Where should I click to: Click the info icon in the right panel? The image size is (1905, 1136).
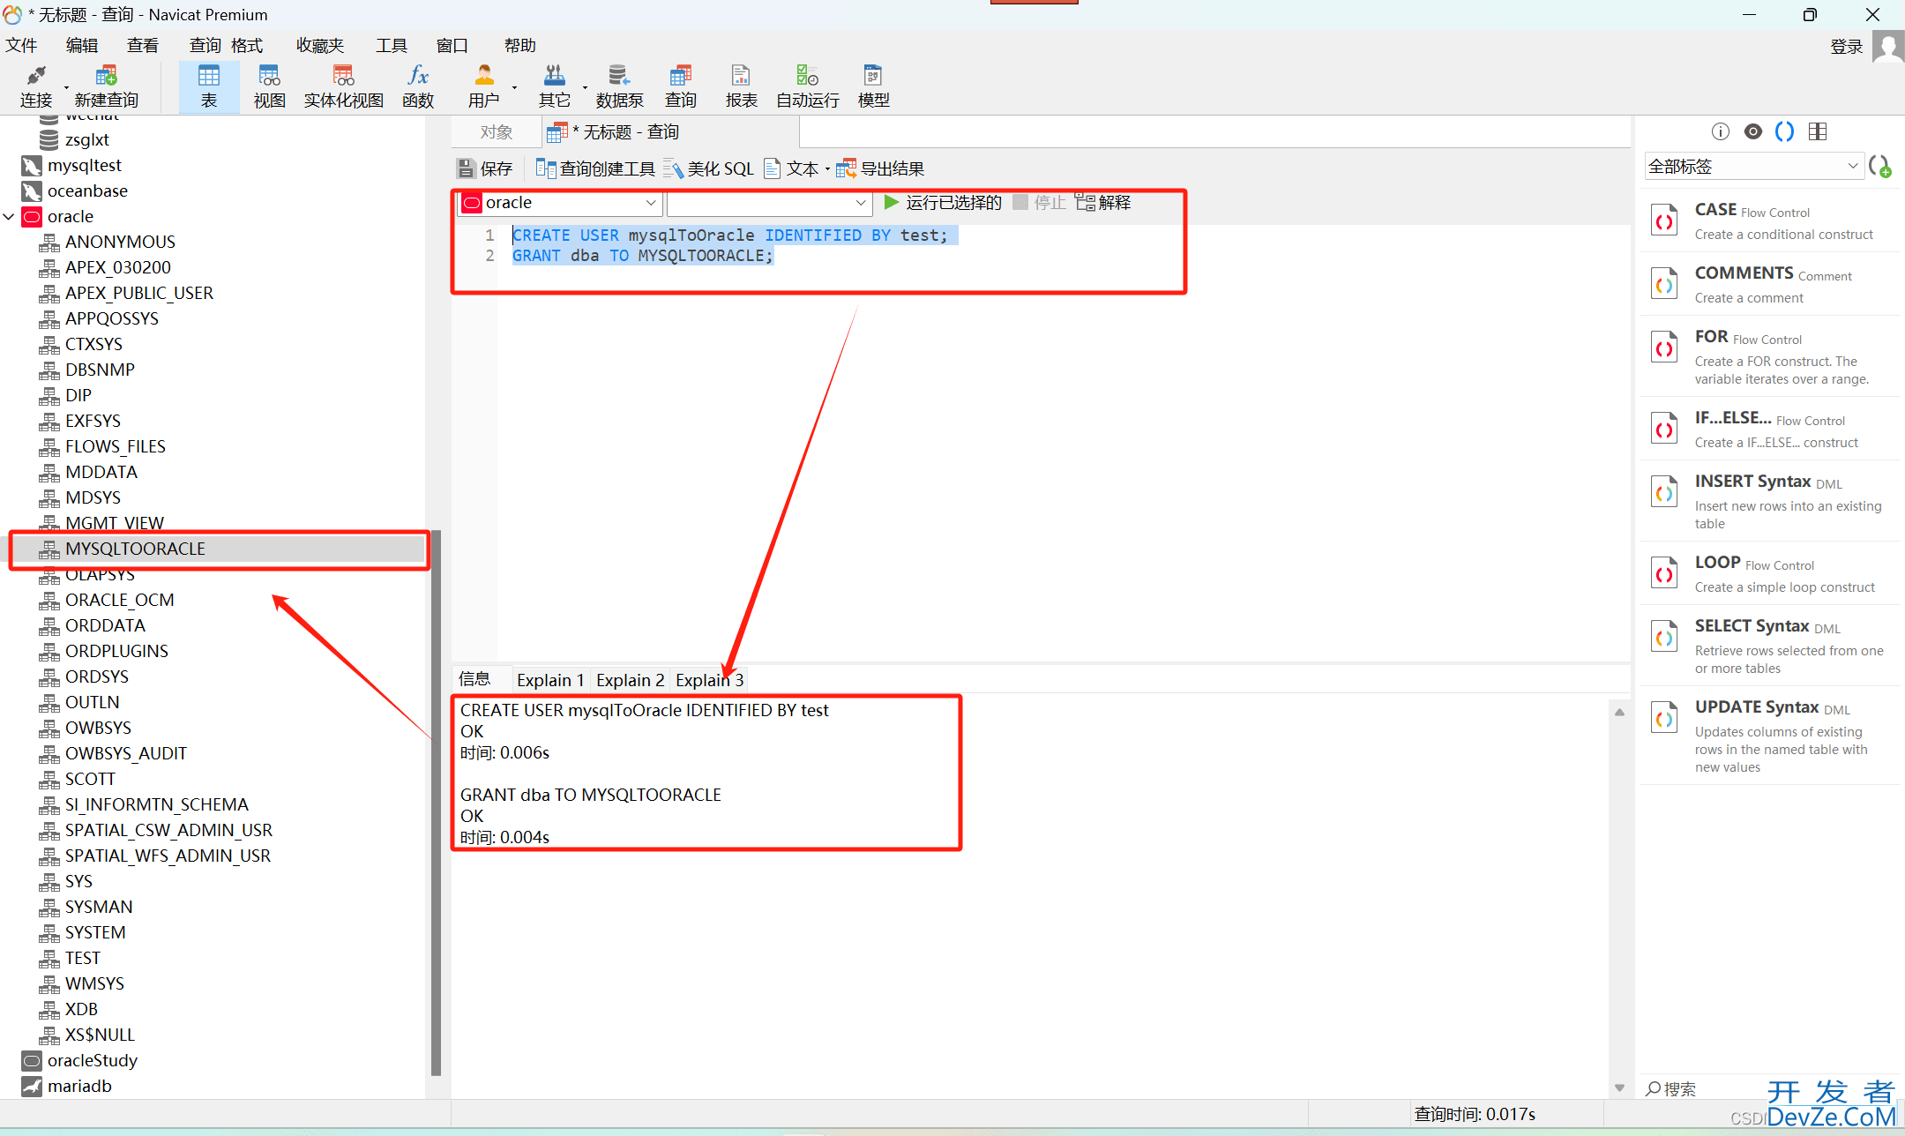[x=1721, y=132]
